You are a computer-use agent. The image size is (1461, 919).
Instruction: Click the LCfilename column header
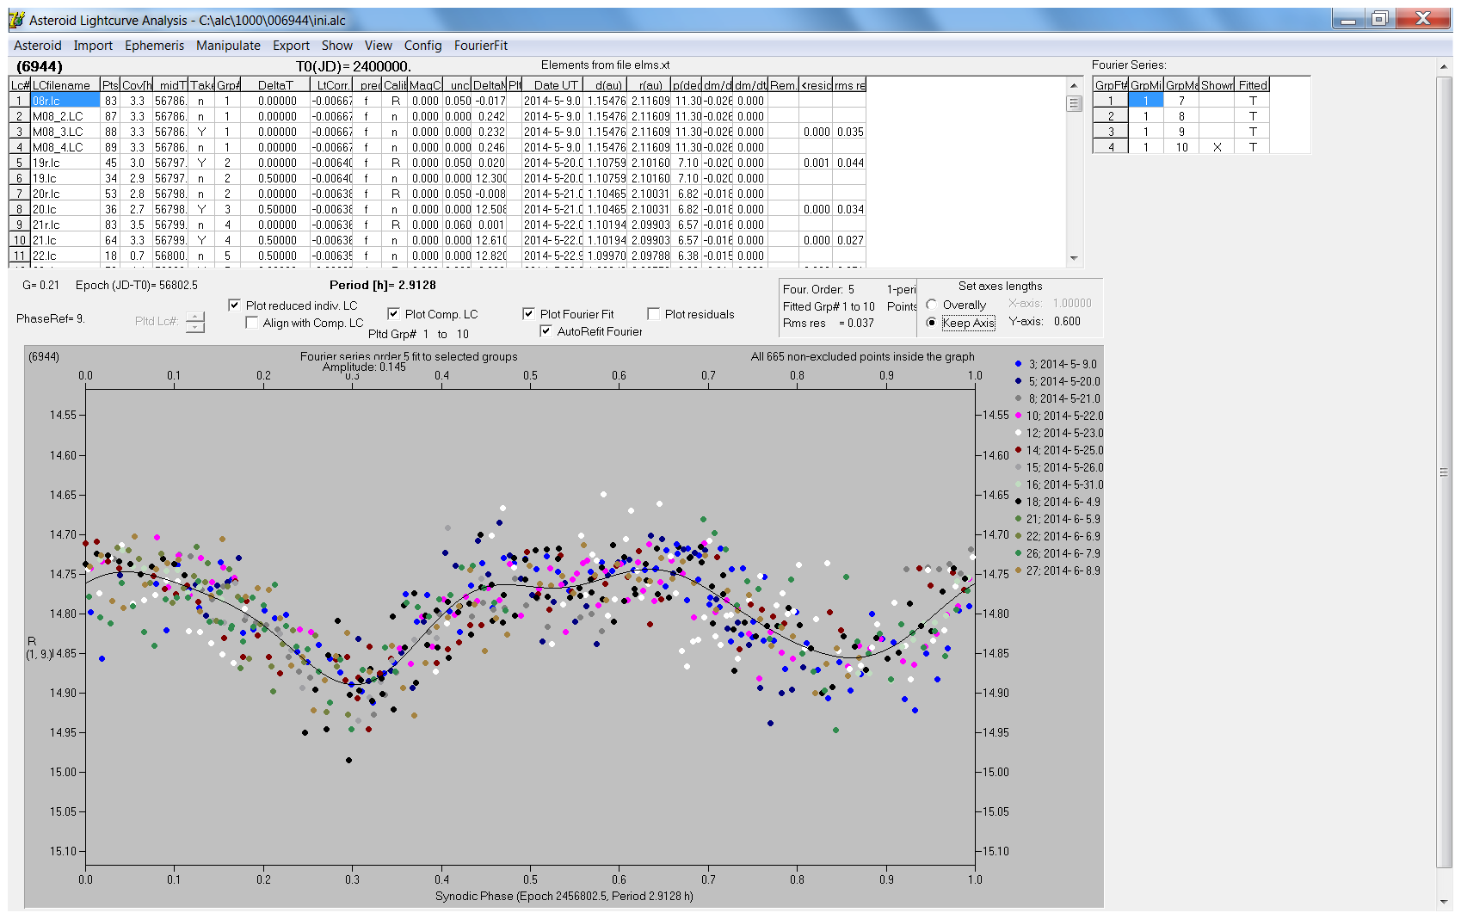(x=65, y=85)
